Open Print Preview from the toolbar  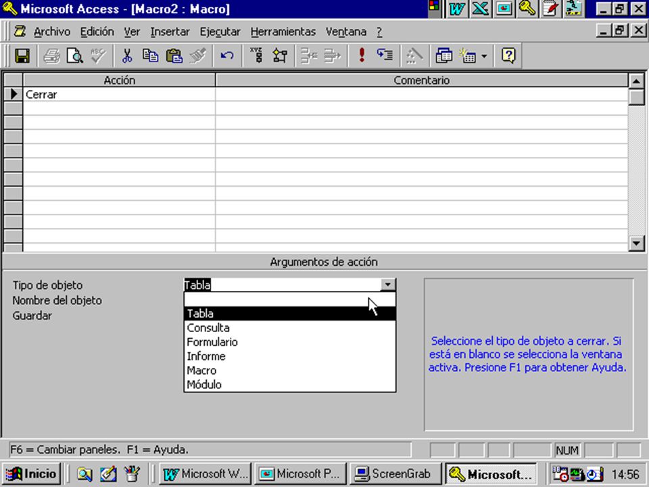click(x=75, y=55)
